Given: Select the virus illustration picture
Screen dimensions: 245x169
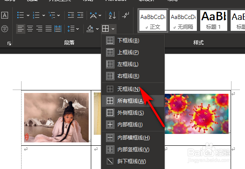Looking at the screenshot, I should [196, 114].
